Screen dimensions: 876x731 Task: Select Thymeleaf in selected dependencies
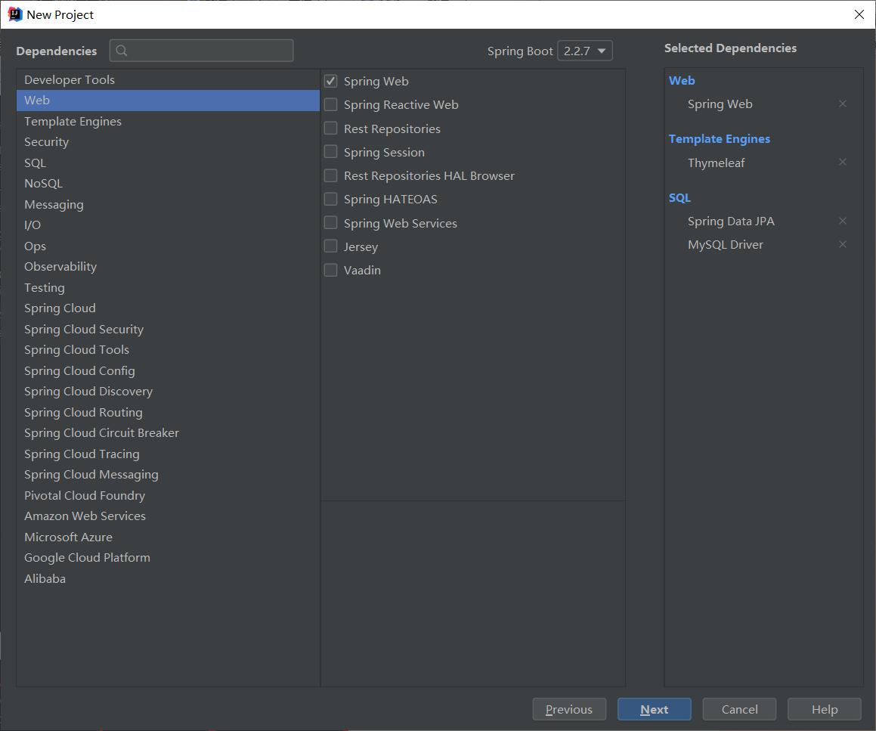click(x=717, y=163)
